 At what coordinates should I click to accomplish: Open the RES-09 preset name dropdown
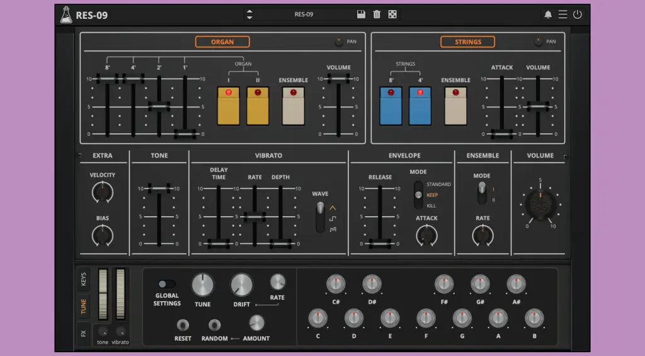304,14
